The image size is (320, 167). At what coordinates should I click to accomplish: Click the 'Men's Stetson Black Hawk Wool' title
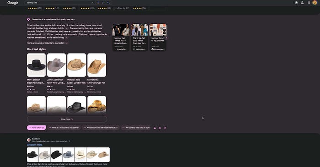(36, 81)
